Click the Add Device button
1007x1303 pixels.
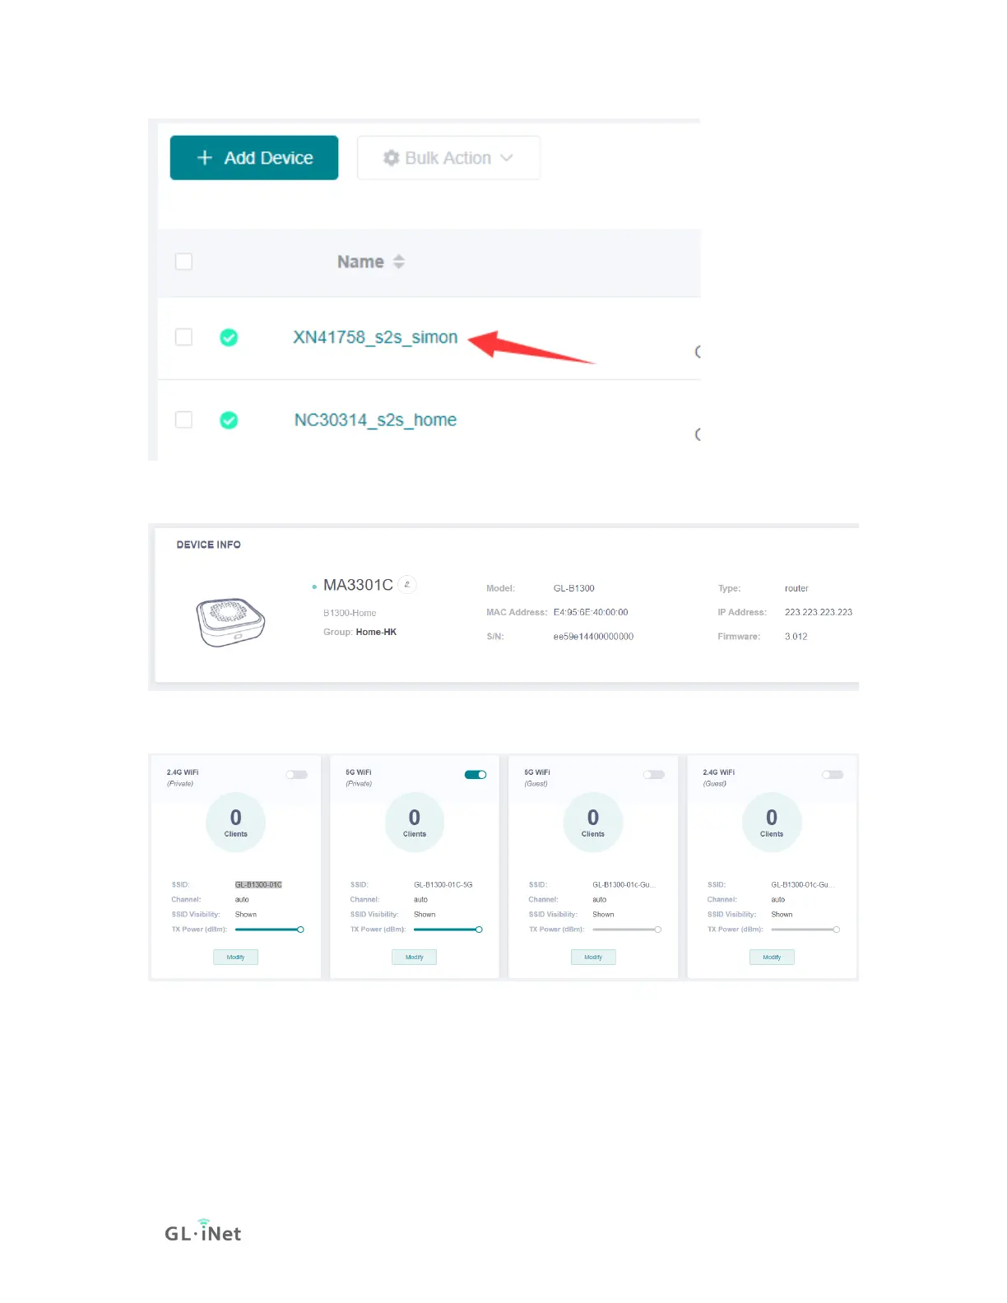click(253, 158)
